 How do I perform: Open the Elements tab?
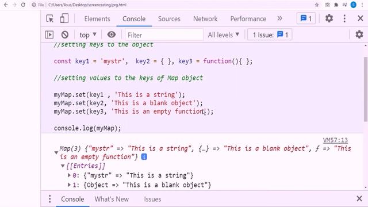97,19
